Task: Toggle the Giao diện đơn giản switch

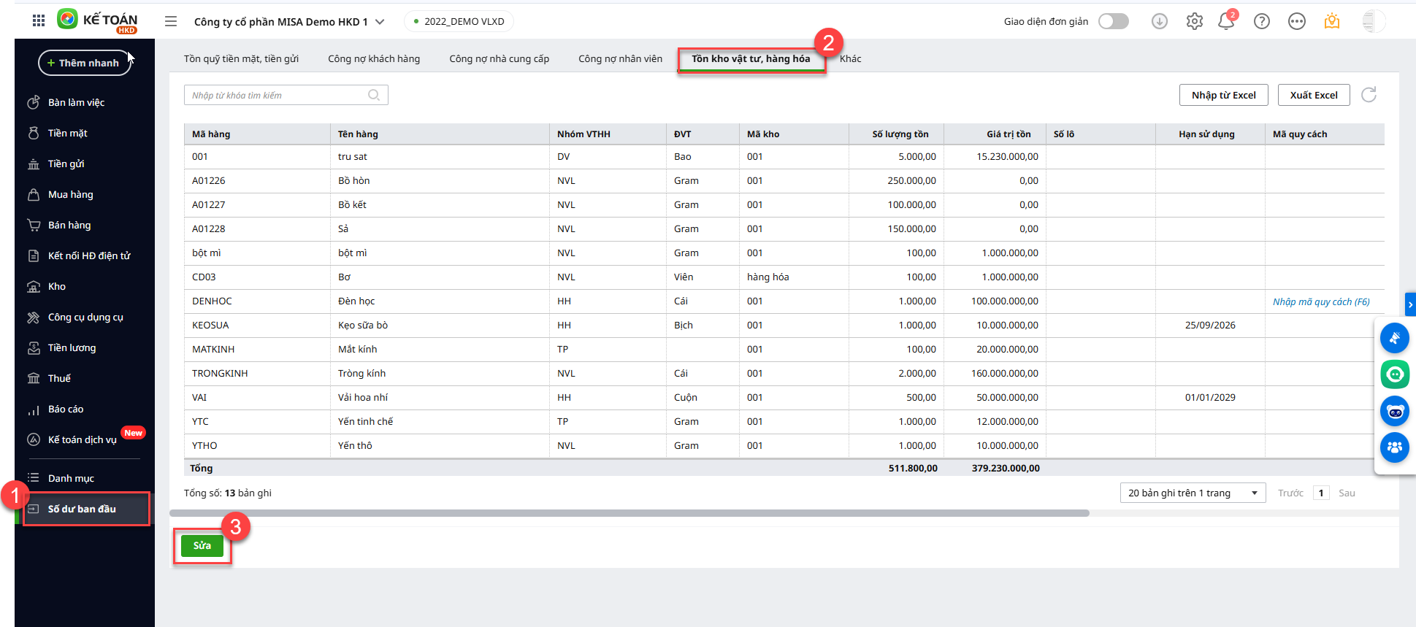Action: pos(1114,21)
